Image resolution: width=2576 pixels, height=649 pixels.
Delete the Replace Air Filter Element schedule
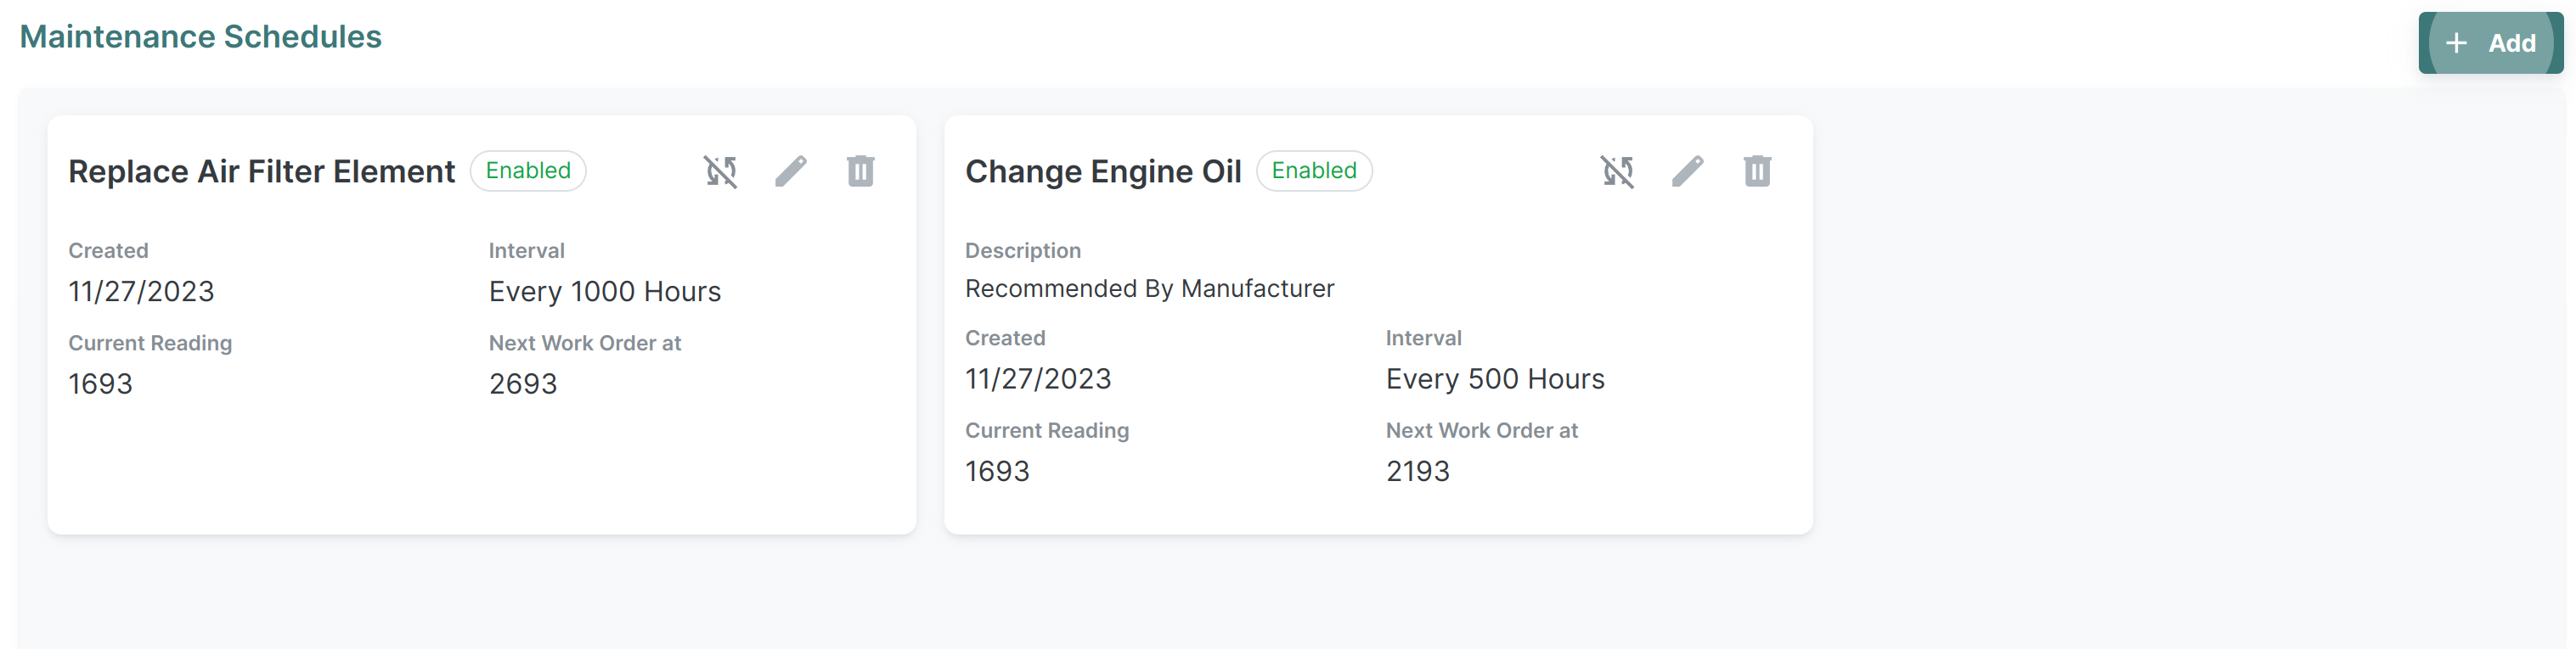tap(860, 171)
